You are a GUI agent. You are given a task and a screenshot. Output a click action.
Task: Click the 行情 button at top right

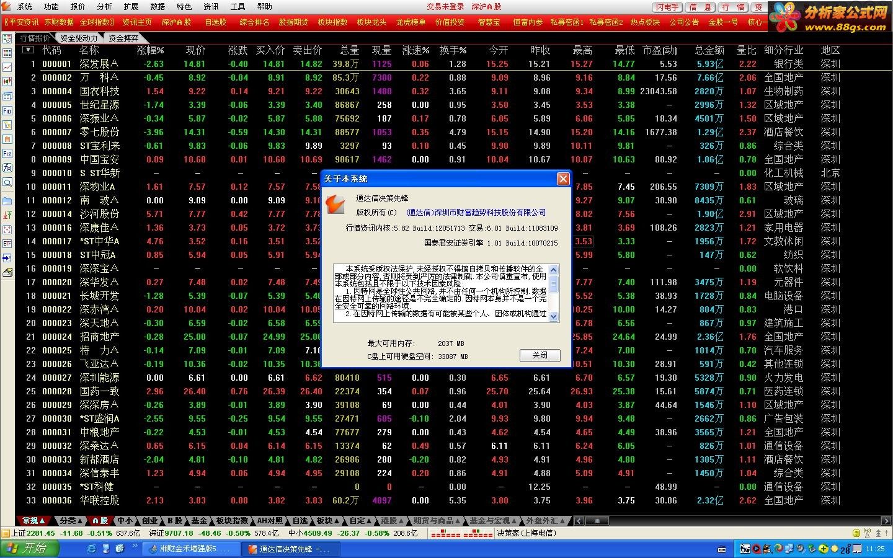click(x=734, y=7)
